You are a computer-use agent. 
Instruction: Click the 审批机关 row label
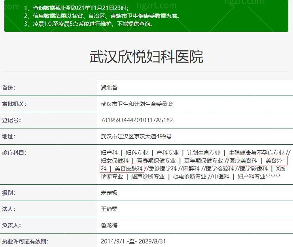14,104
